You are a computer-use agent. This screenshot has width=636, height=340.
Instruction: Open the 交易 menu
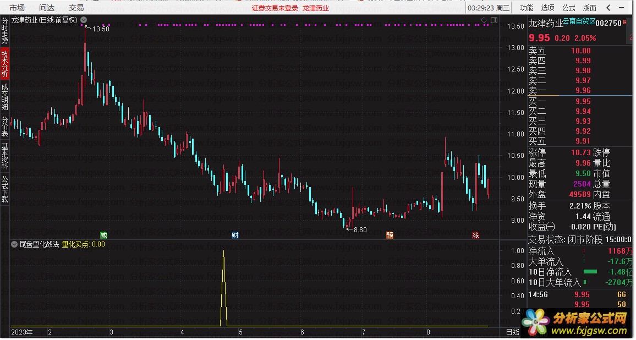(76, 8)
